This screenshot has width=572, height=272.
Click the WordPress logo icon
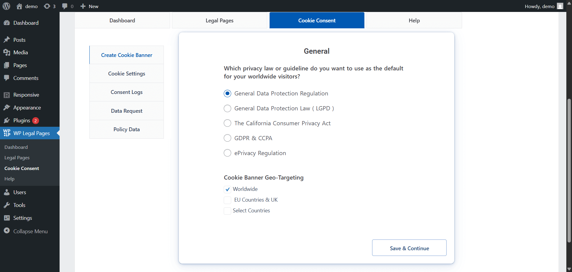(7, 6)
